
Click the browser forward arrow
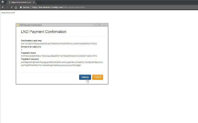tap(7, 7)
